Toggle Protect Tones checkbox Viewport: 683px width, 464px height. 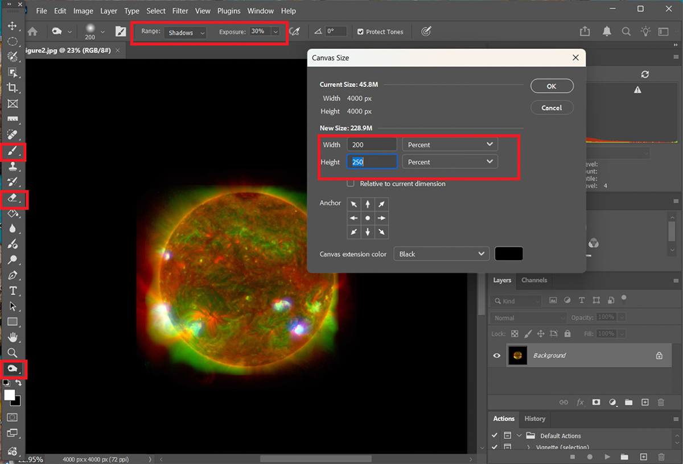[x=360, y=32]
